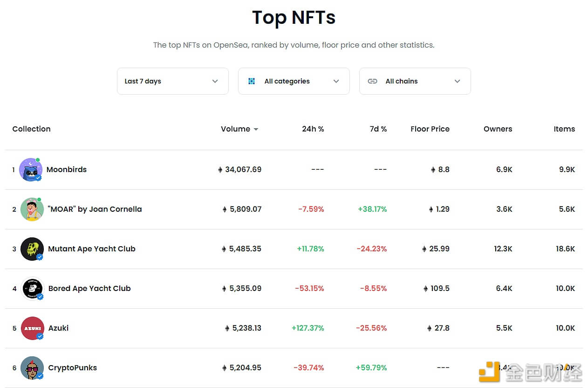This screenshot has width=588, height=388.
Task: Open the Last 7 days time range dropdown
Action: [173, 81]
